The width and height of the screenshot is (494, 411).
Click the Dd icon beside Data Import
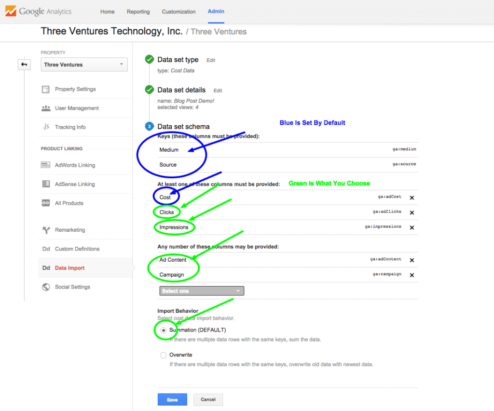pos(46,268)
